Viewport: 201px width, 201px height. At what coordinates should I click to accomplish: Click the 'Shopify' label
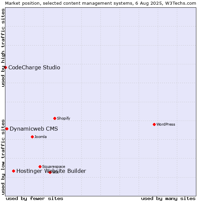click(63, 118)
